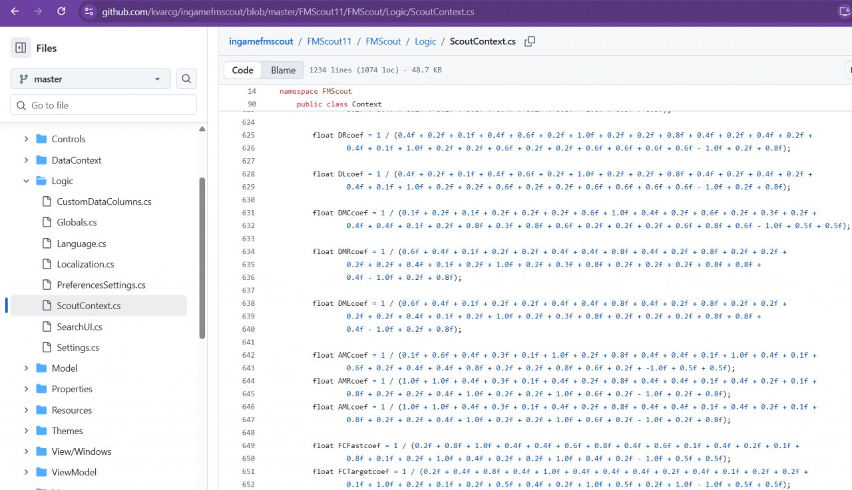Viewport: 852px width, 490px height.
Task: Open the FMScout breadcrumb link
Action: point(383,41)
